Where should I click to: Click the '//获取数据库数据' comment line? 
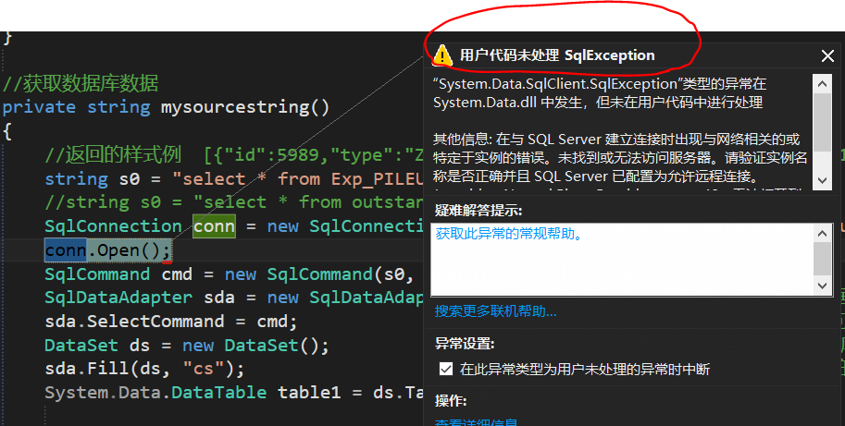click(81, 83)
